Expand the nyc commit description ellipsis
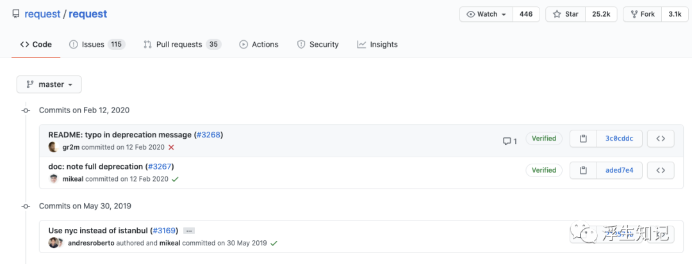692x264 pixels. pyautogui.click(x=189, y=230)
